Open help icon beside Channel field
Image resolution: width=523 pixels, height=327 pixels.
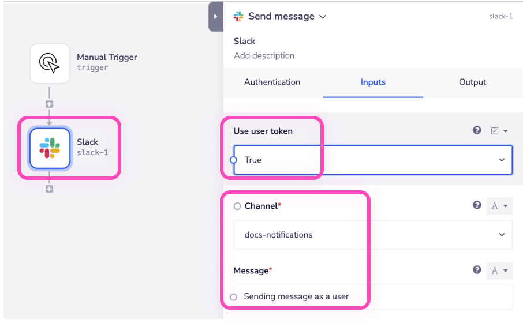tap(477, 205)
